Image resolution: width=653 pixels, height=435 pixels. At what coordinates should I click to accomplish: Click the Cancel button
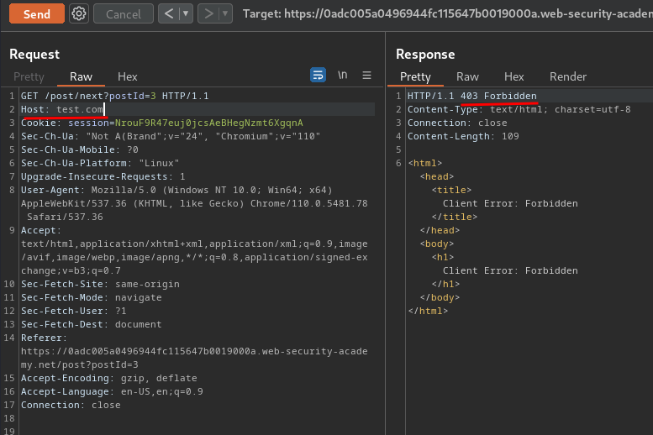pos(124,13)
